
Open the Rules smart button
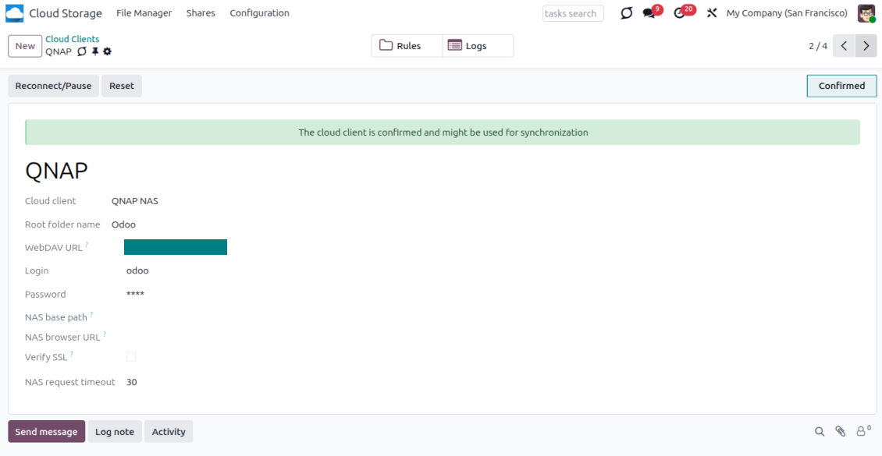coord(407,46)
